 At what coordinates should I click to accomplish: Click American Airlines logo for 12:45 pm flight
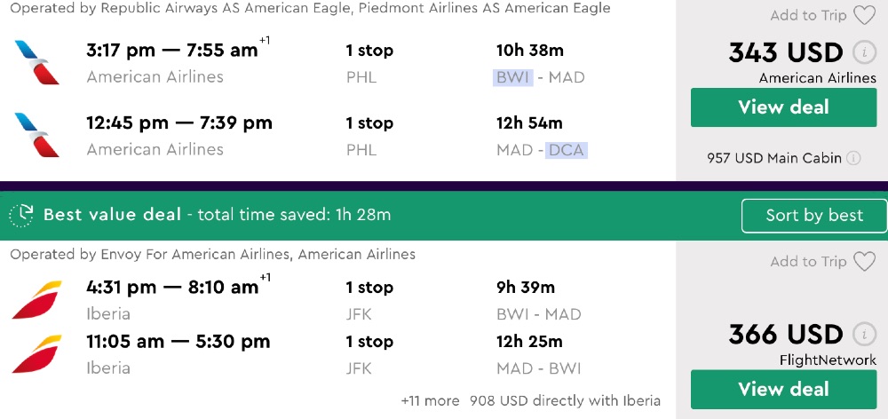(x=37, y=135)
